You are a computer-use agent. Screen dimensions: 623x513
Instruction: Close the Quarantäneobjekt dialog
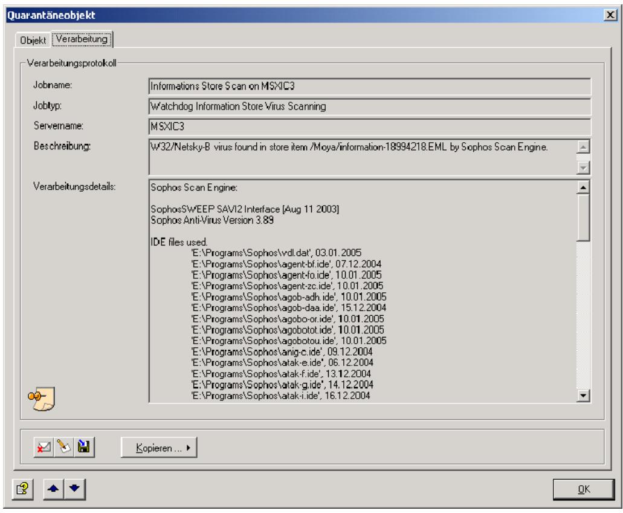(x=610, y=15)
